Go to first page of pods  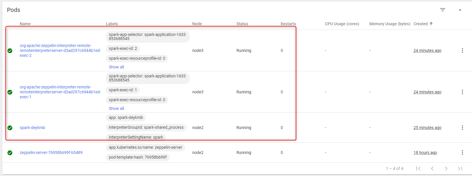click(418, 168)
